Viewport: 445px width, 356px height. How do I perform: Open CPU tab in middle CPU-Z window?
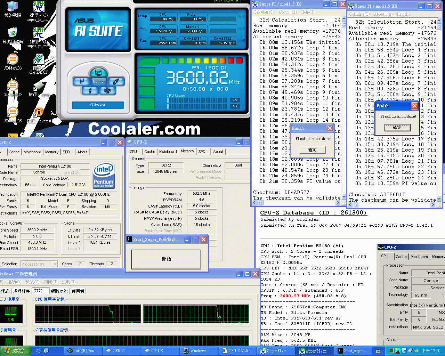tap(133, 152)
